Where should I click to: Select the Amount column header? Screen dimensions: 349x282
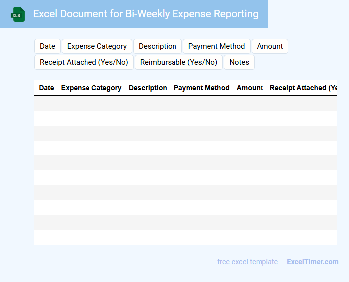click(250, 88)
